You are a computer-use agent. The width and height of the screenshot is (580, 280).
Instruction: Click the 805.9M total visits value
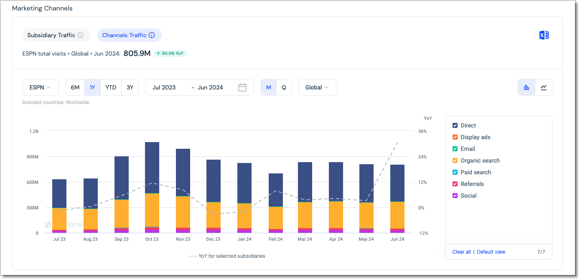click(x=137, y=53)
